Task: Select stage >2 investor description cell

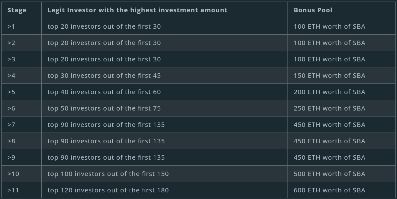Action: (x=164, y=43)
